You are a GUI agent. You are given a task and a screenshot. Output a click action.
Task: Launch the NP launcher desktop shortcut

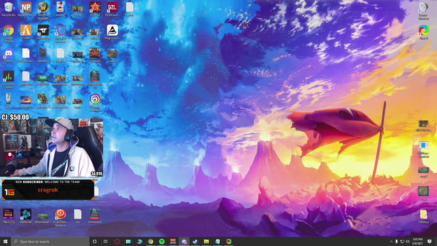pos(26,9)
